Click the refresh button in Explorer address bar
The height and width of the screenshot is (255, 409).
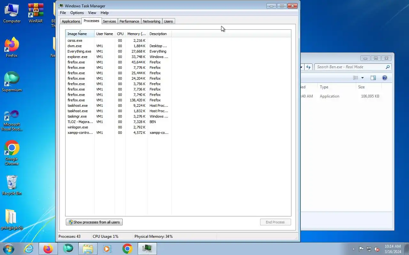point(308,67)
